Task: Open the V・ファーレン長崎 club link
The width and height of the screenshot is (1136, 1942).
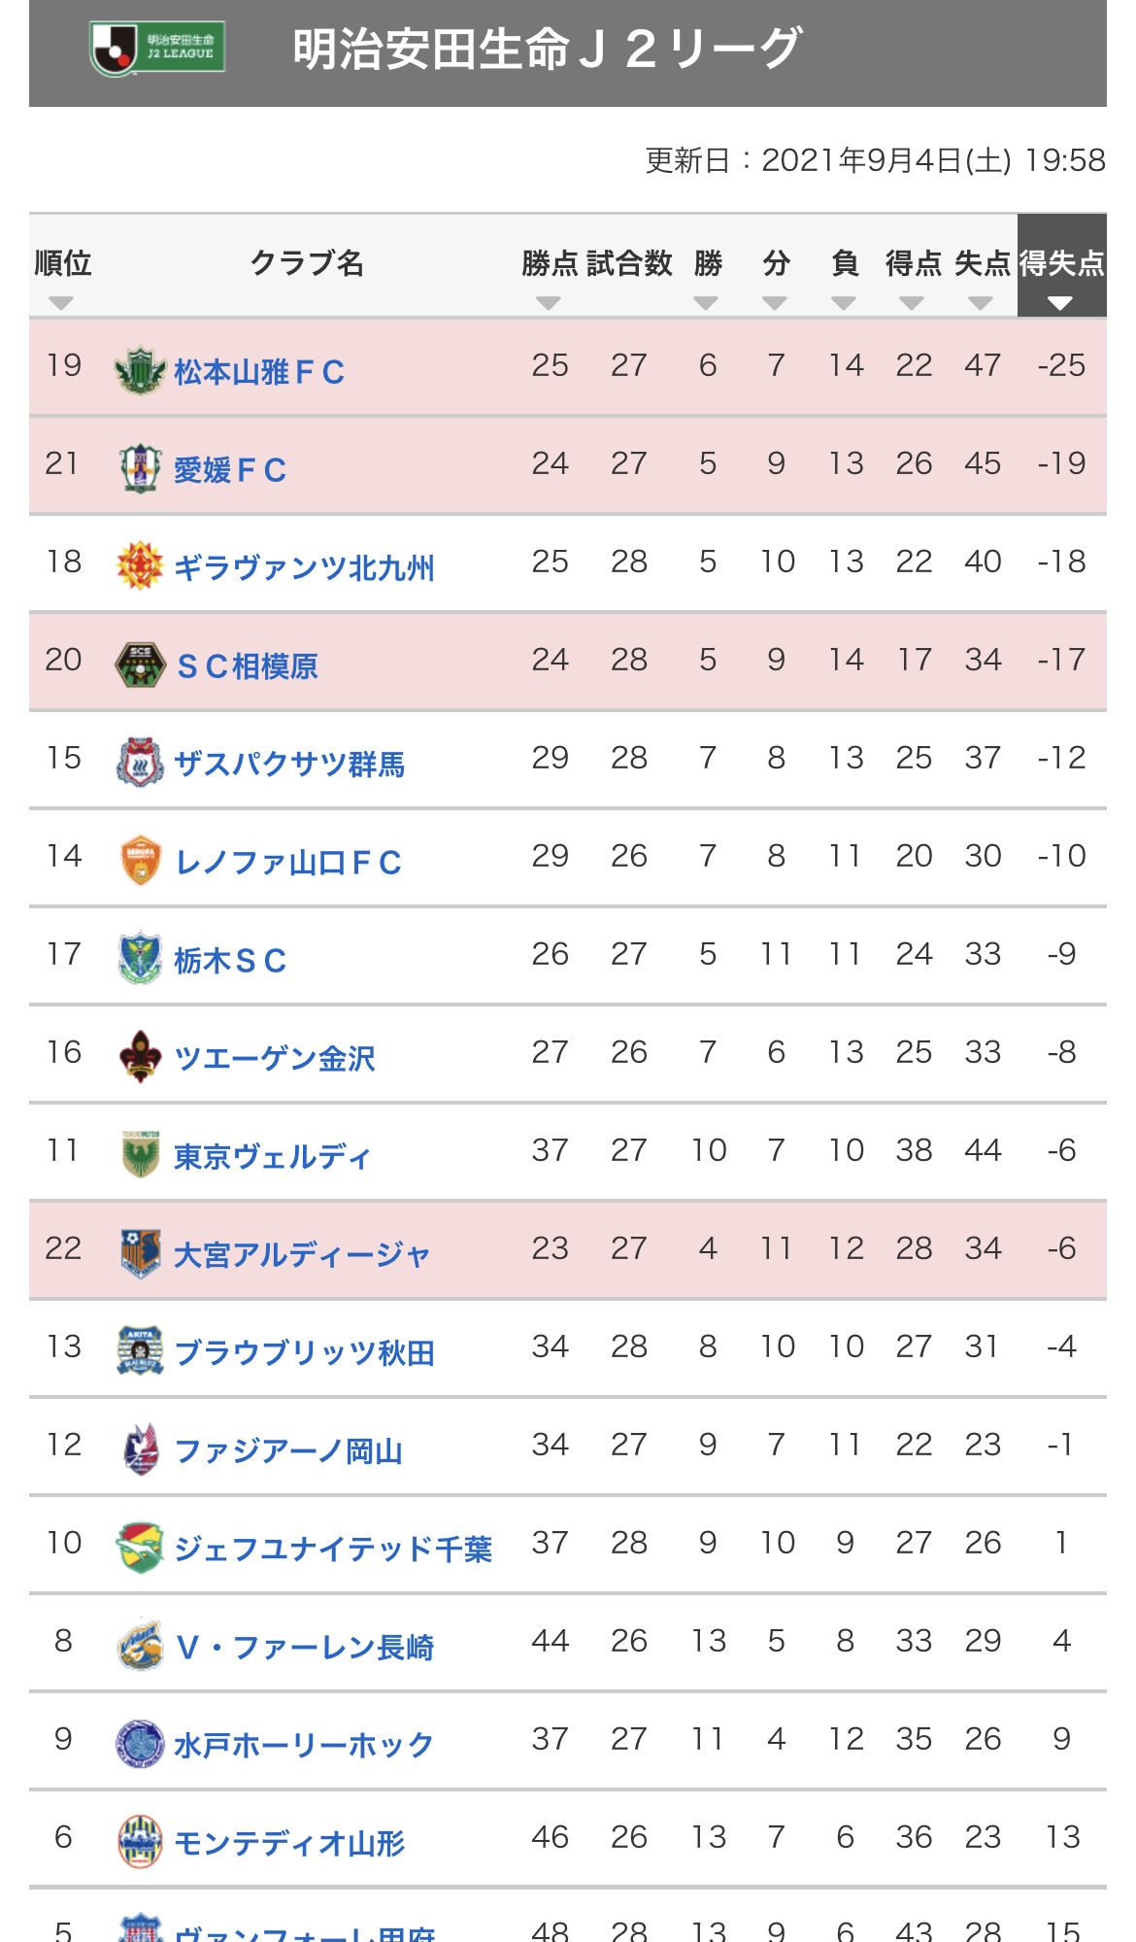Action: point(305,1648)
